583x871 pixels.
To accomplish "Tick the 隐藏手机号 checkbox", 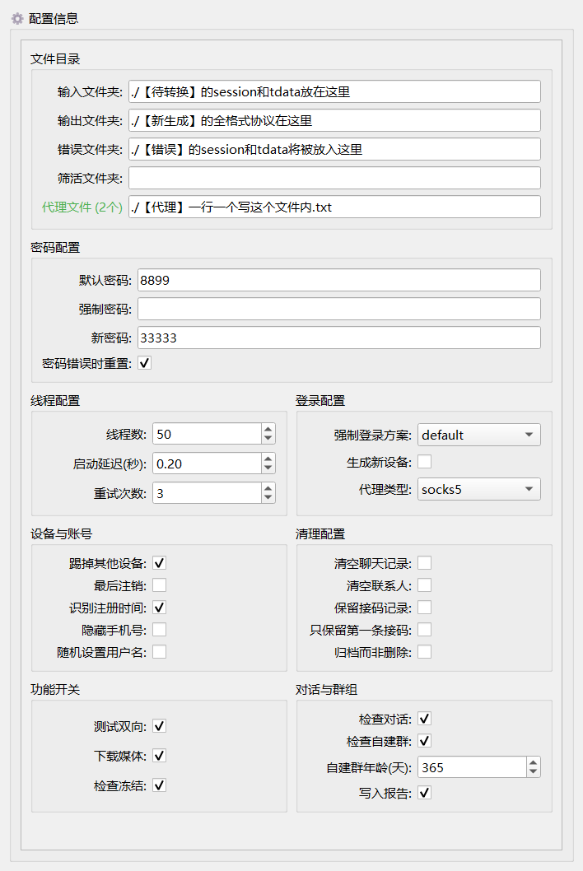I will tap(160, 630).
